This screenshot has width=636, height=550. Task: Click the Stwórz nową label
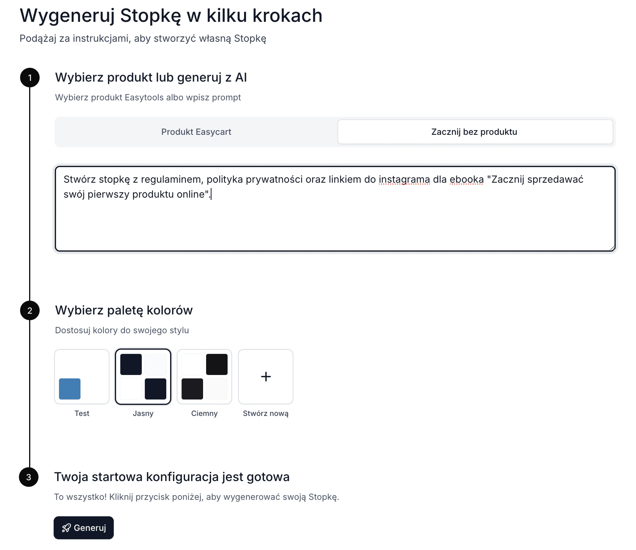click(266, 413)
